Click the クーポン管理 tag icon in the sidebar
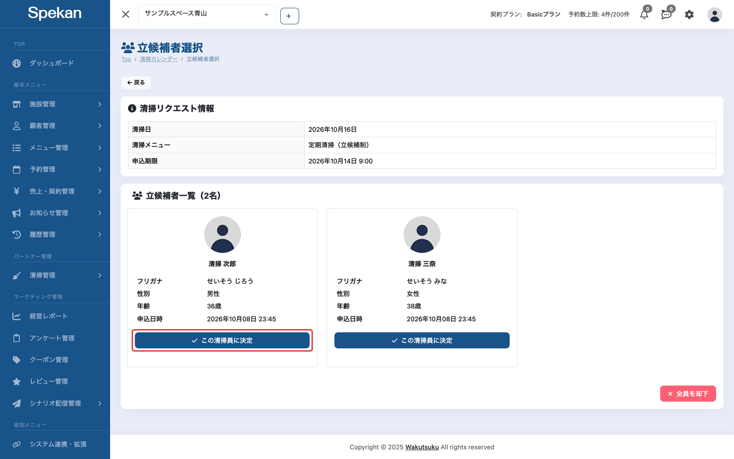Viewport: 734px width, 459px height. click(x=17, y=360)
